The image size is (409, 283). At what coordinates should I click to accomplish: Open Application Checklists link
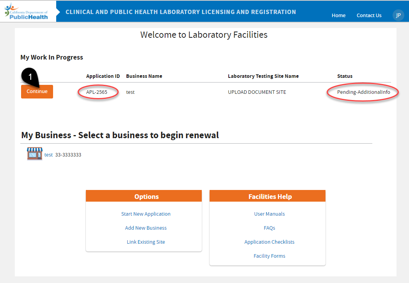(269, 242)
